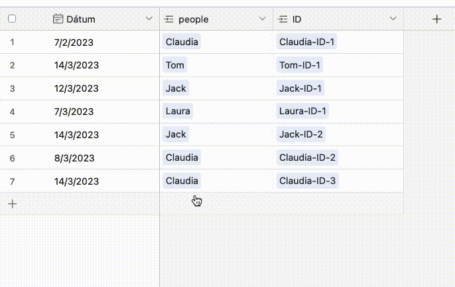Select row number 7
The height and width of the screenshot is (287, 455).
[x=12, y=181]
